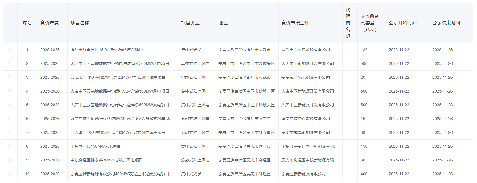The height and width of the screenshot is (183, 477).
Task: Click the 项目类型 column header
Action: point(190,23)
